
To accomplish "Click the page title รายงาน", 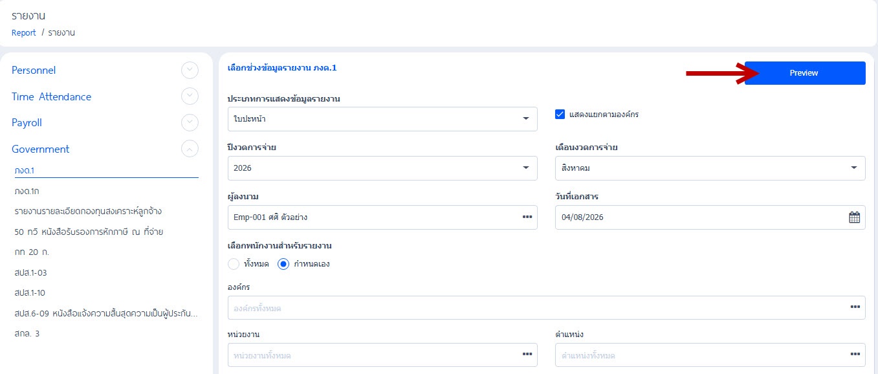I will pos(28,15).
